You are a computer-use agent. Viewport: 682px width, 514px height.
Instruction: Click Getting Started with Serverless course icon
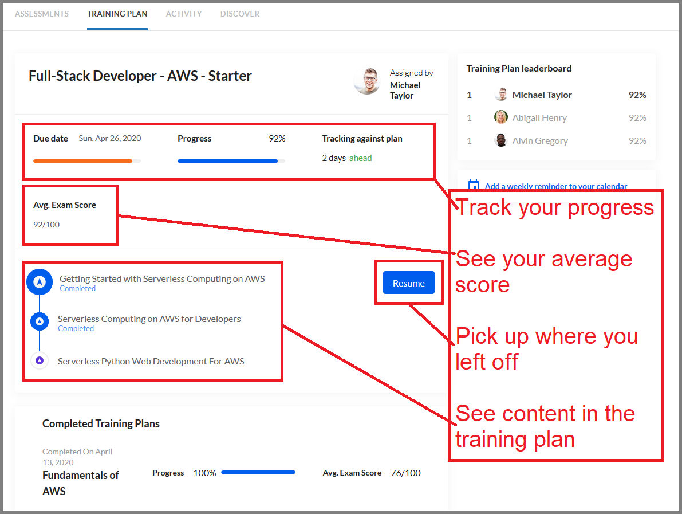(40, 282)
